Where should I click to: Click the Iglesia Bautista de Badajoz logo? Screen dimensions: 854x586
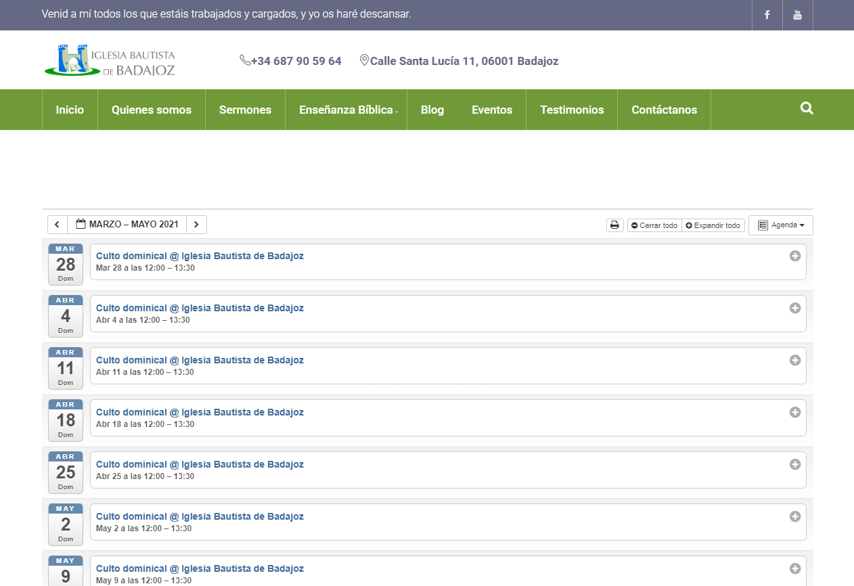point(110,60)
